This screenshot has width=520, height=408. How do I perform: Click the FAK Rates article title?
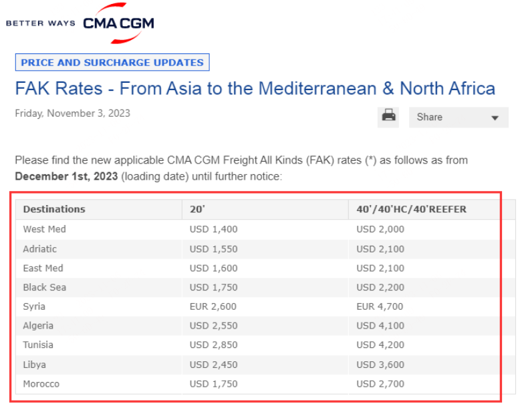pos(255,89)
